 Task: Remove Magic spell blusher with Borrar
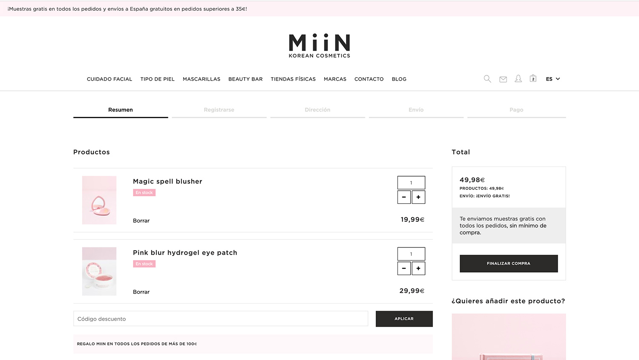[x=141, y=221]
